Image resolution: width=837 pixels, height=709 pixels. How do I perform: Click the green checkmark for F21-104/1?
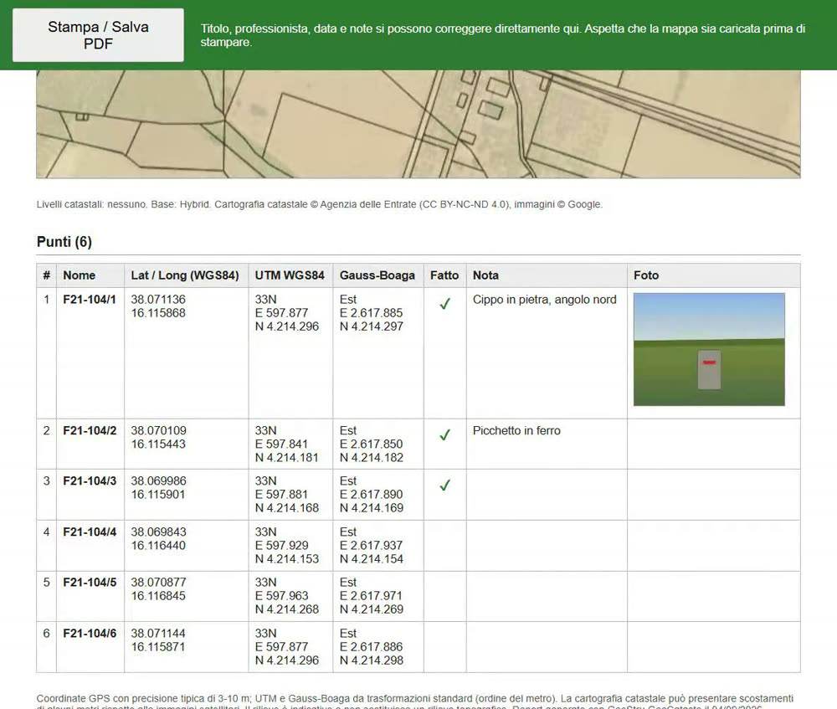pyautogui.click(x=444, y=304)
